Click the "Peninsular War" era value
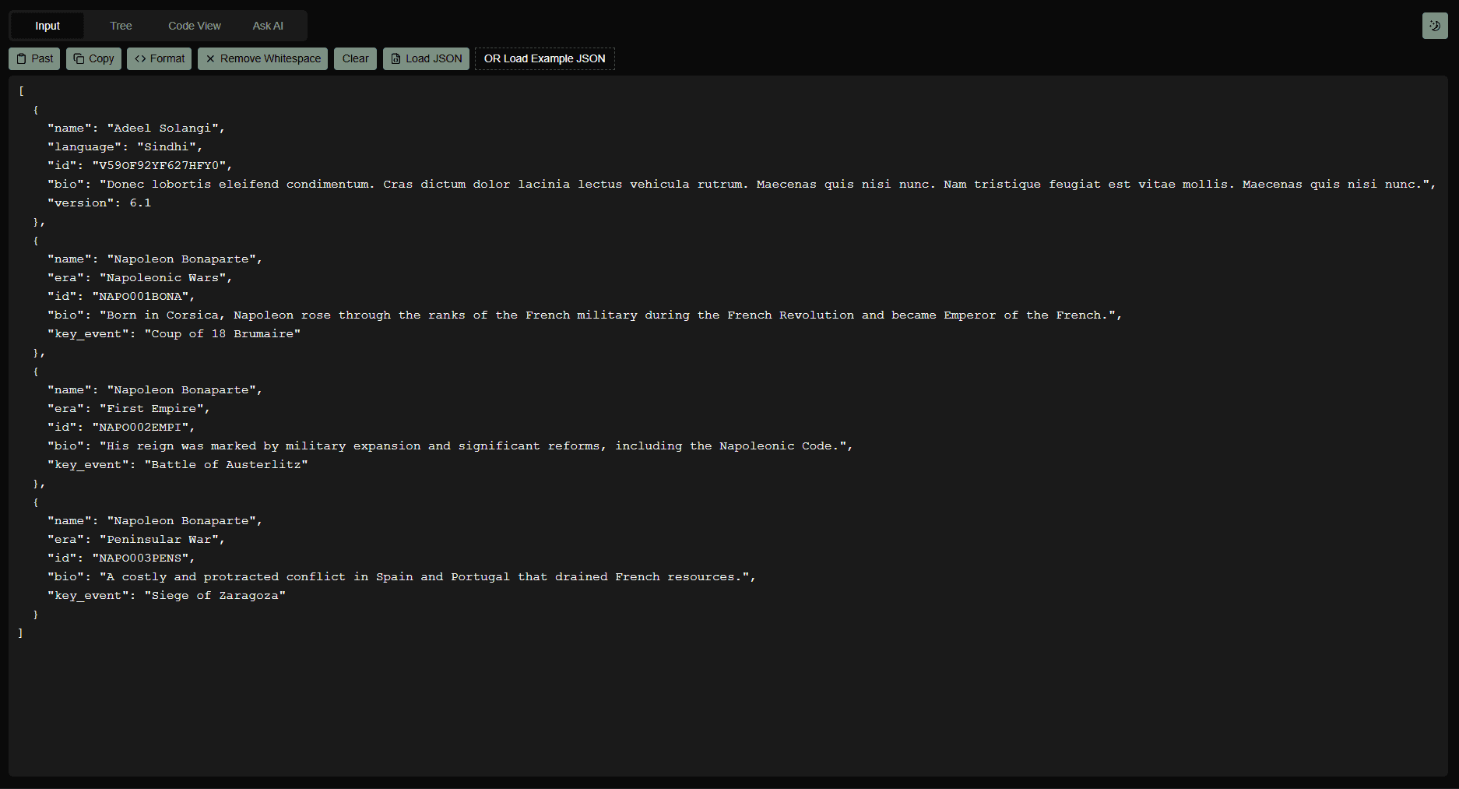1459x789 pixels. [162, 540]
